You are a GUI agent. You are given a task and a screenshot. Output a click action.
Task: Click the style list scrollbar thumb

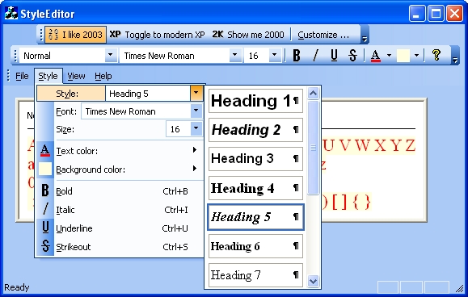click(313, 148)
